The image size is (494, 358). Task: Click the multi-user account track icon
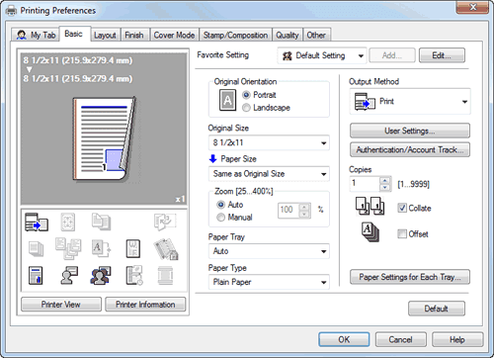(x=101, y=275)
